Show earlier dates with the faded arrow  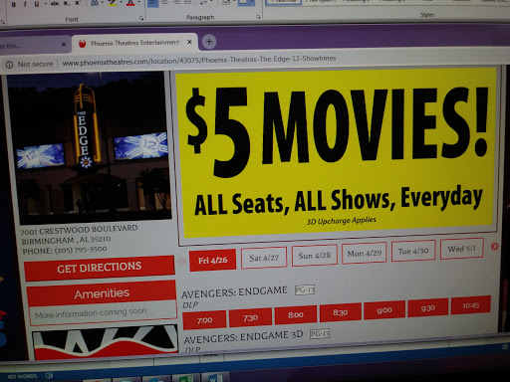coord(182,262)
